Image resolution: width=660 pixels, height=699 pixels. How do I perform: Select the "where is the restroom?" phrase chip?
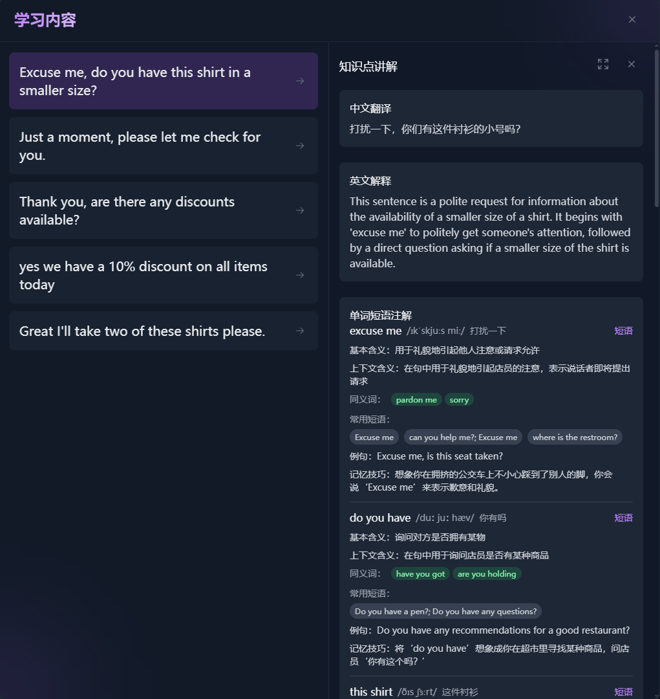click(x=574, y=437)
